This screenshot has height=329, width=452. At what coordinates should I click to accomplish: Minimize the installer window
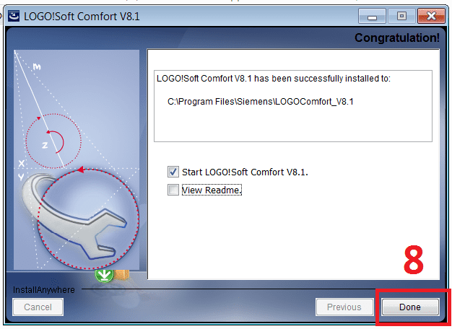pos(372,16)
